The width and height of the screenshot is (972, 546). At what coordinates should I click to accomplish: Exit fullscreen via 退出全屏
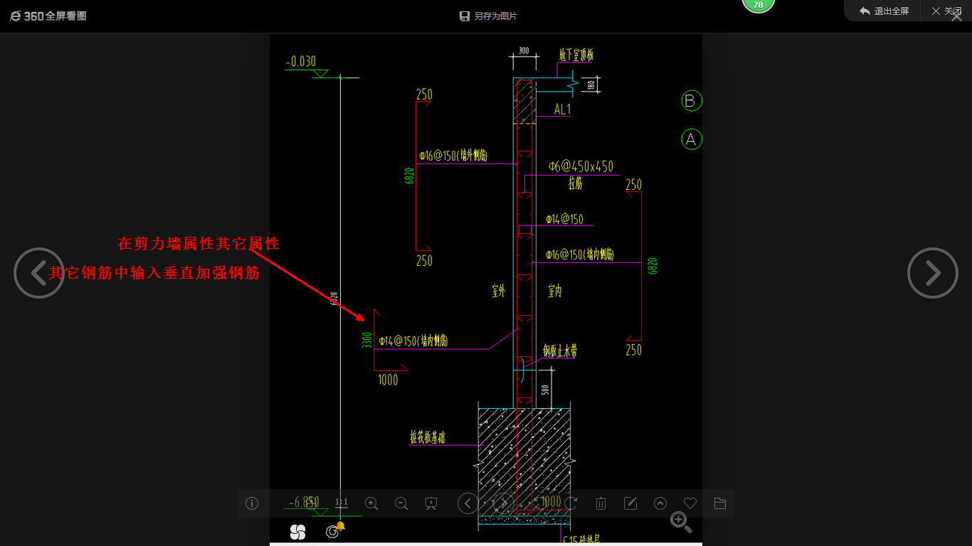tap(884, 11)
